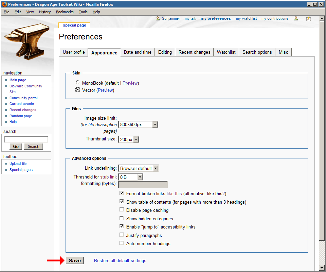Viewport: 326px width, 272px height.
Task: Click the wiki search input field
Action: pos(26,139)
